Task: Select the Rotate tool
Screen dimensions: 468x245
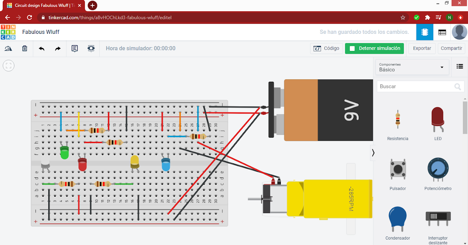Action: pyautogui.click(x=9, y=48)
